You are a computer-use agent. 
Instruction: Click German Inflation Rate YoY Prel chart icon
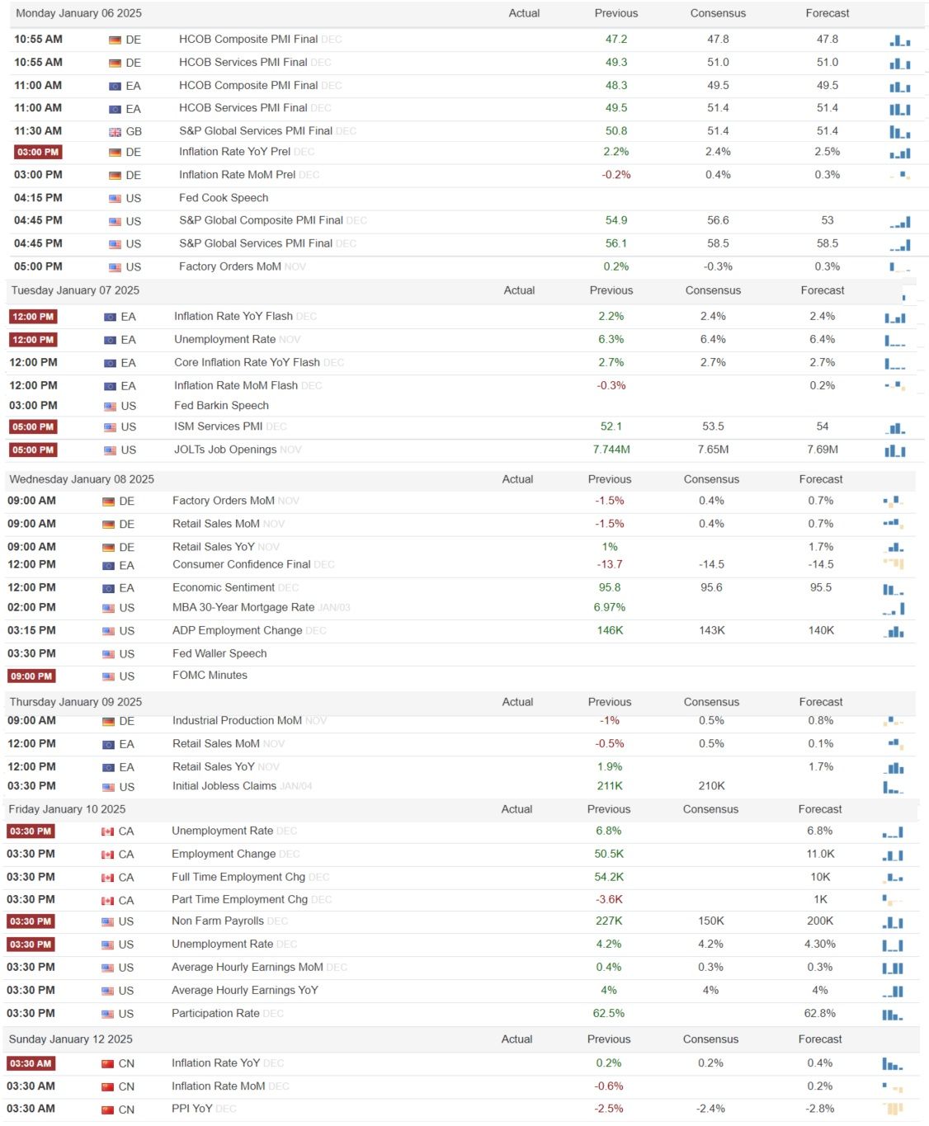click(x=899, y=153)
